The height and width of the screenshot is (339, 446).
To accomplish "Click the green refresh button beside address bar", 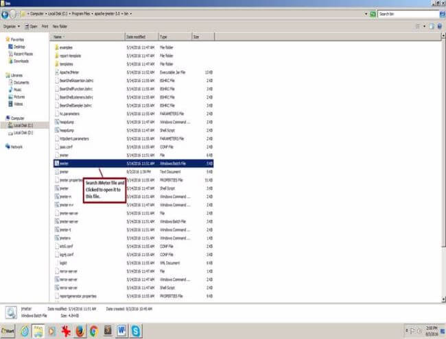I will (373, 14).
